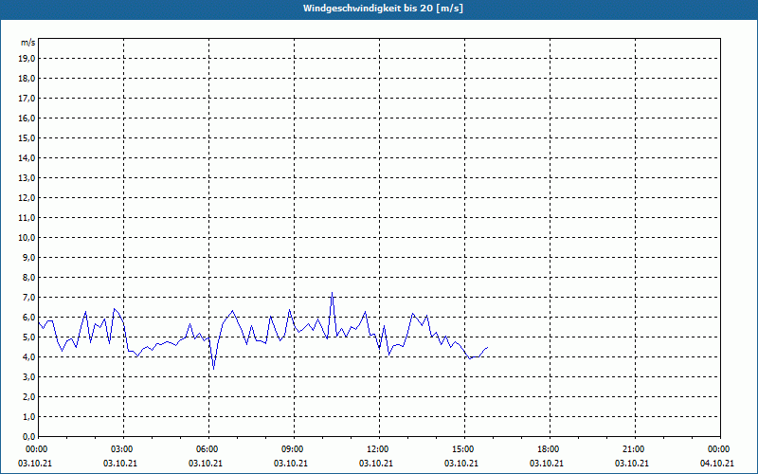The width and height of the screenshot is (758, 474).
Task: Click the 16,0 y-axis label
Action: [x=27, y=118]
